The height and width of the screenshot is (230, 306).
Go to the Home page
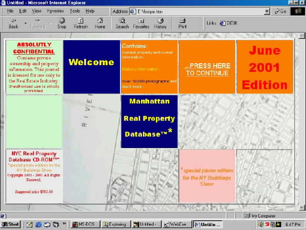click(x=100, y=23)
